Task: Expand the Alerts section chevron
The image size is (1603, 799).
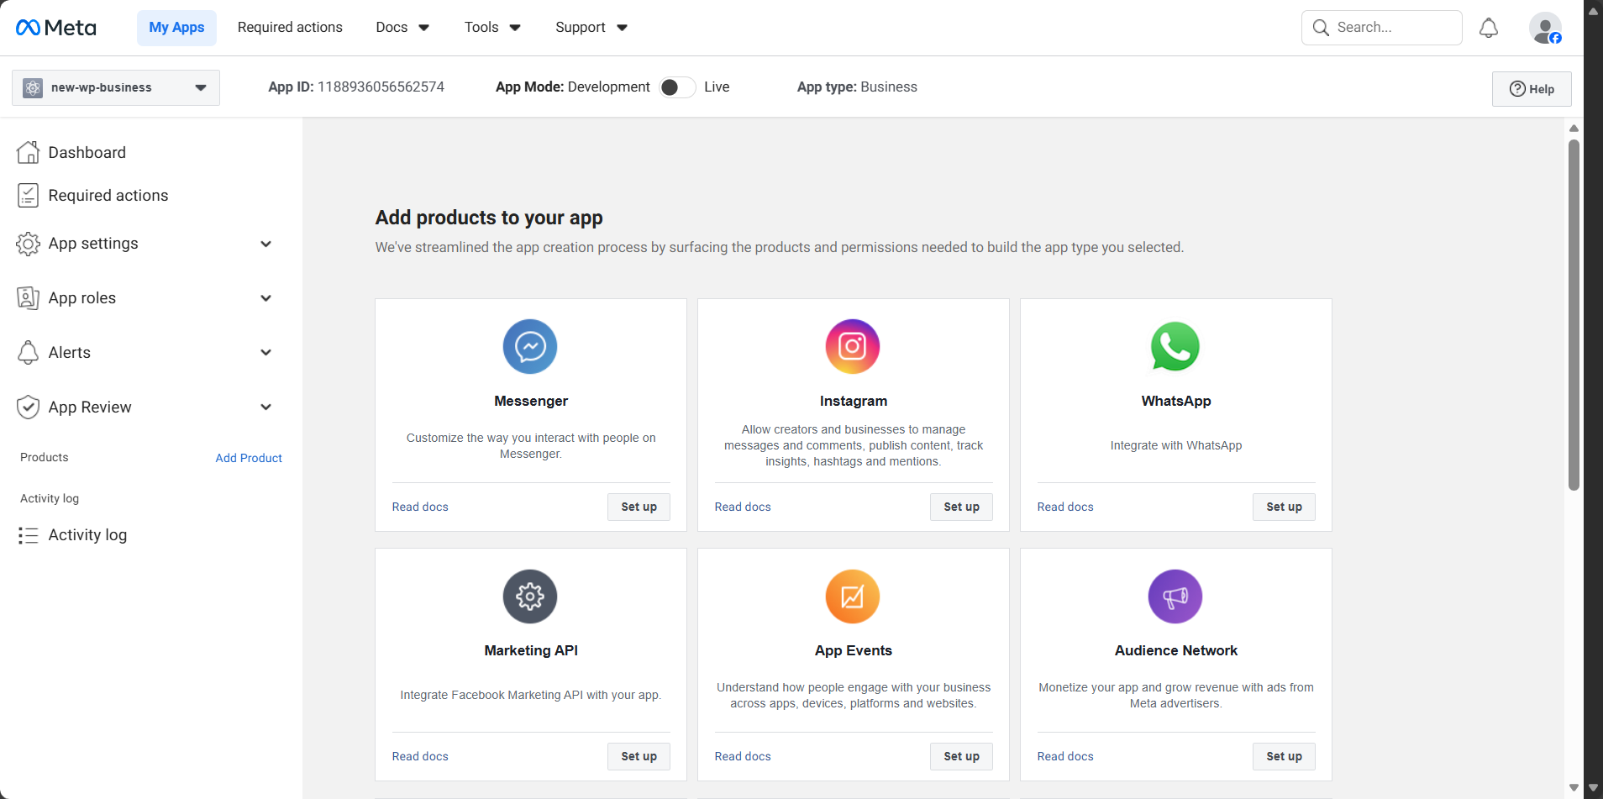Action: [266, 353]
